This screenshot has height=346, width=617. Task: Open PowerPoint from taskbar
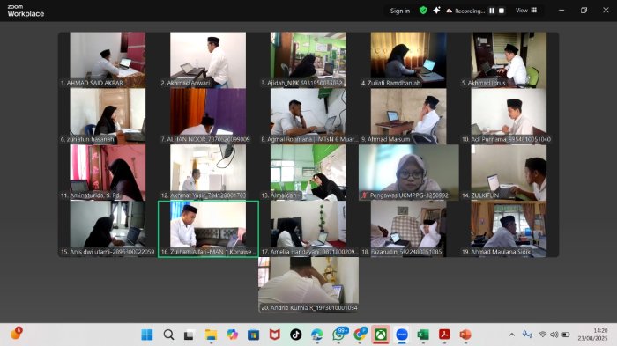click(x=465, y=335)
